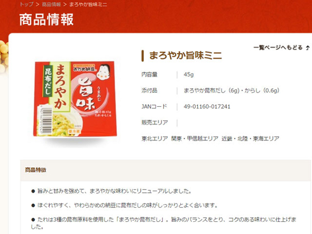Return via 一覧ページへもどる link
312x234 pixels.
(278, 48)
